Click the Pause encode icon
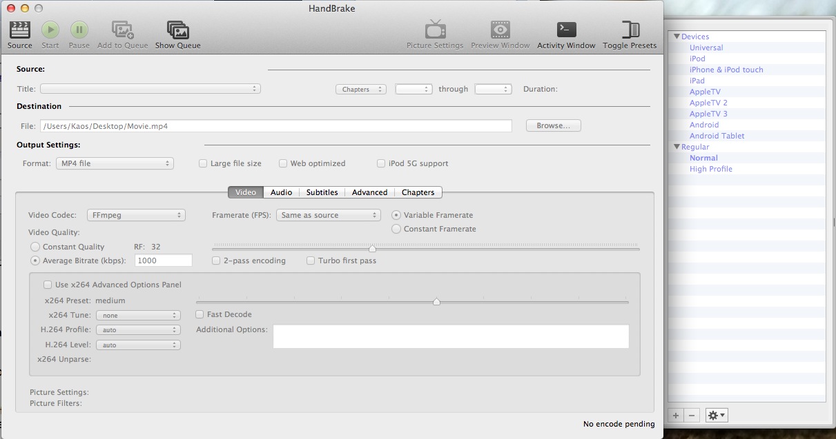Viewport: 836px width, 439px height. (79, 30)
